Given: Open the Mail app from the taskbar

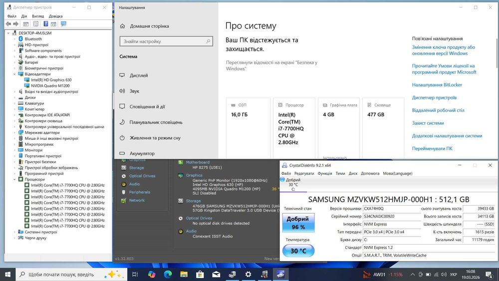Looking at the screenshot, I should [216, 275].
